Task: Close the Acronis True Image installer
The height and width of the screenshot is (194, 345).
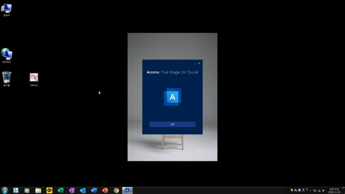Action: click(199, 63)
